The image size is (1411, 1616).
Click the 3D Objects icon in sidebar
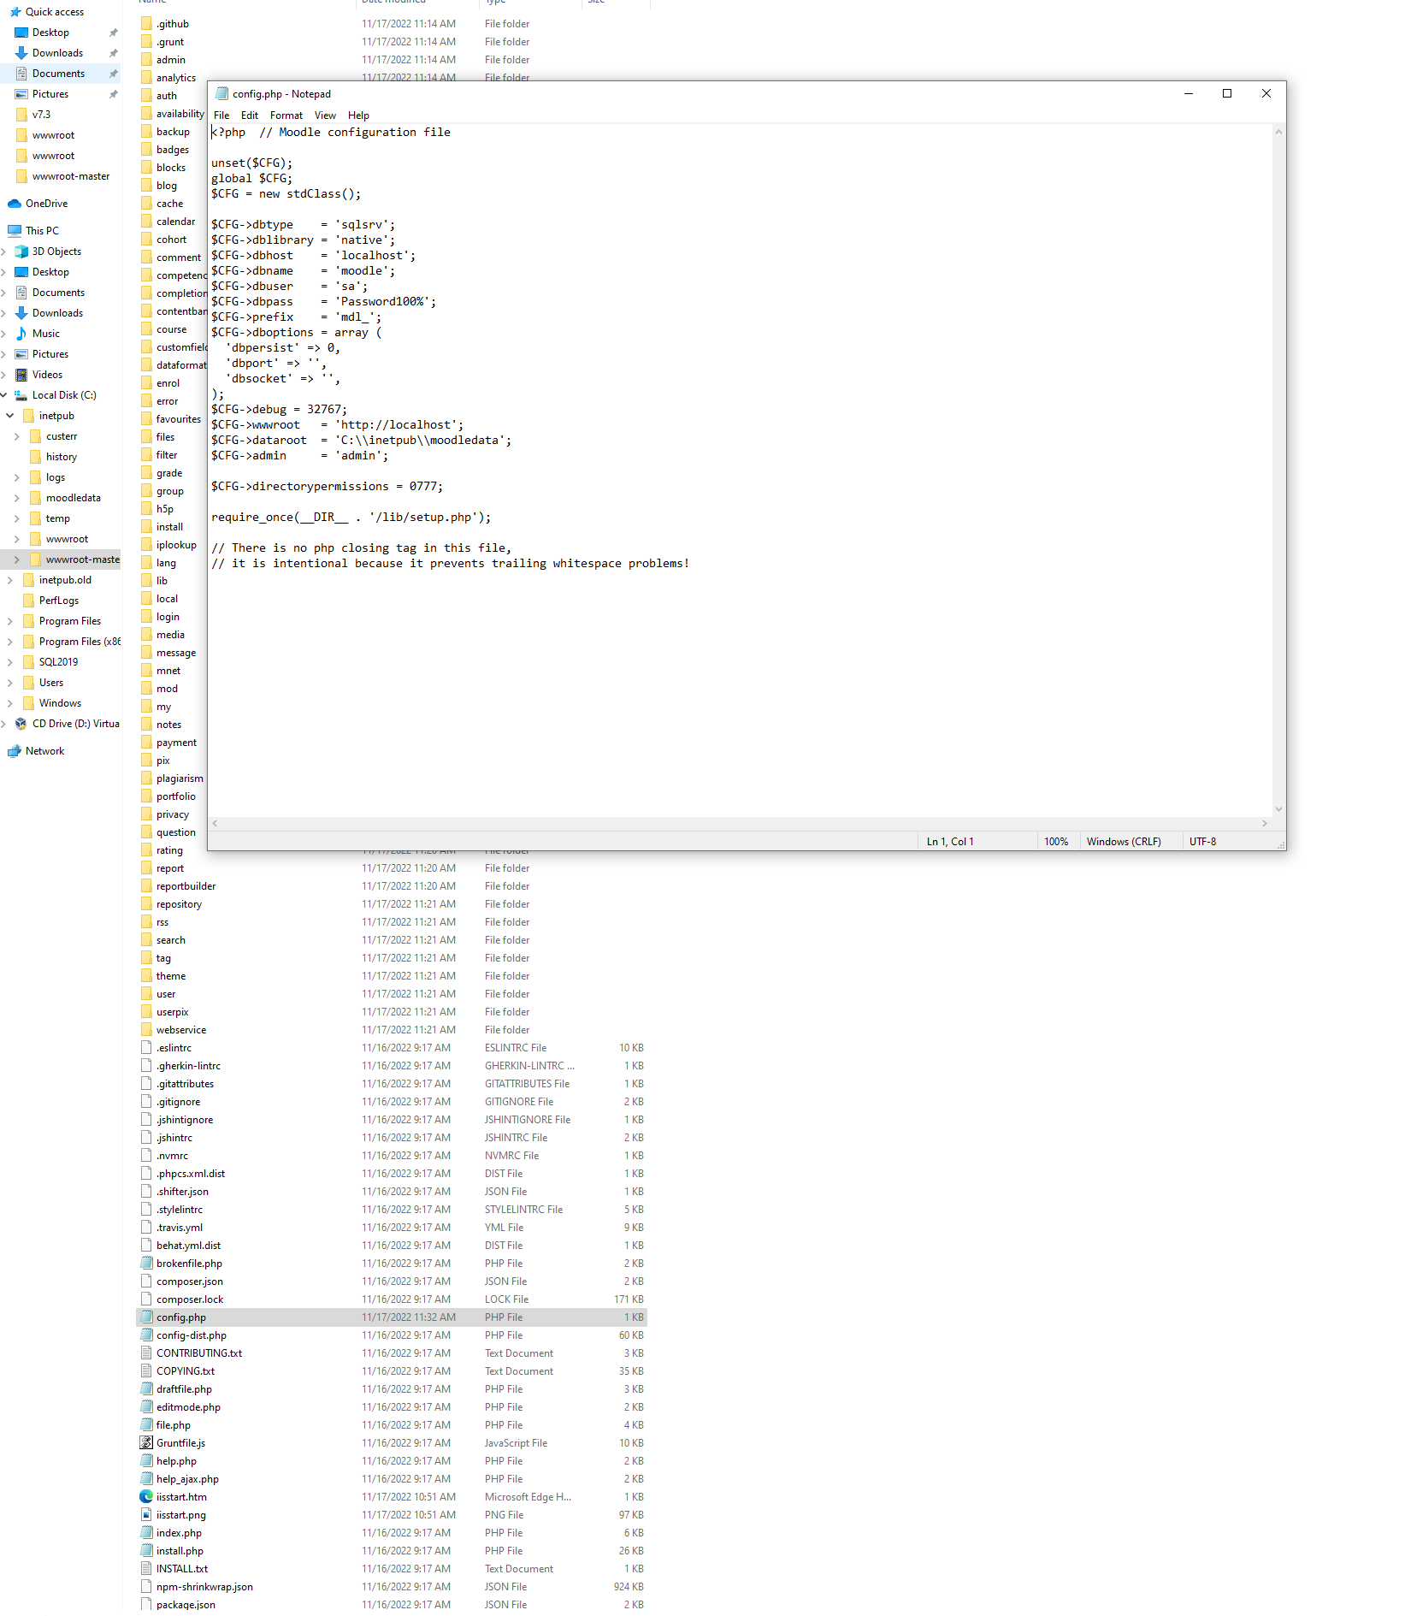point(21,252)
